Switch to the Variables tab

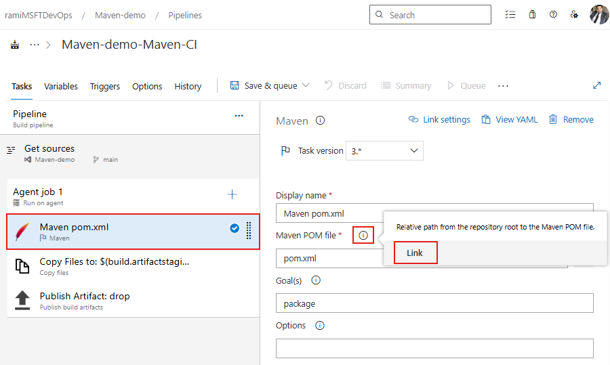click(61, 87)
